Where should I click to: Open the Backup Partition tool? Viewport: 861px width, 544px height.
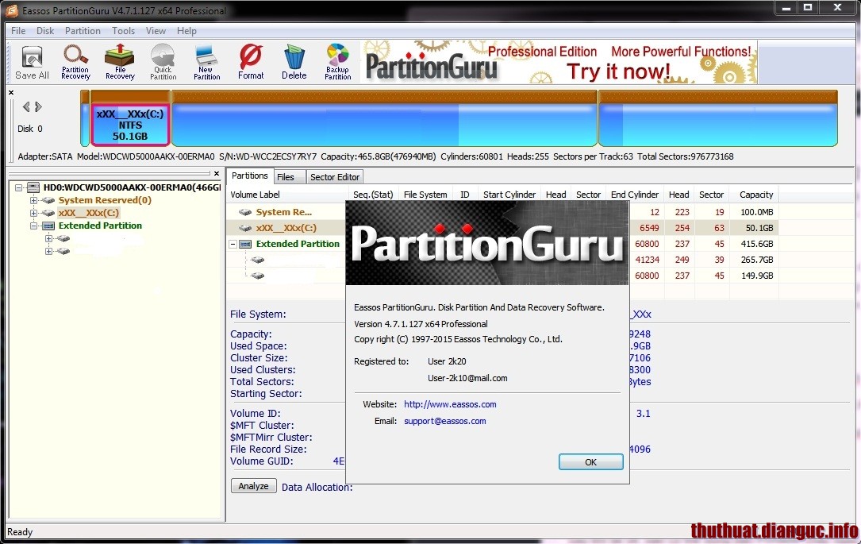coord(338,62)
